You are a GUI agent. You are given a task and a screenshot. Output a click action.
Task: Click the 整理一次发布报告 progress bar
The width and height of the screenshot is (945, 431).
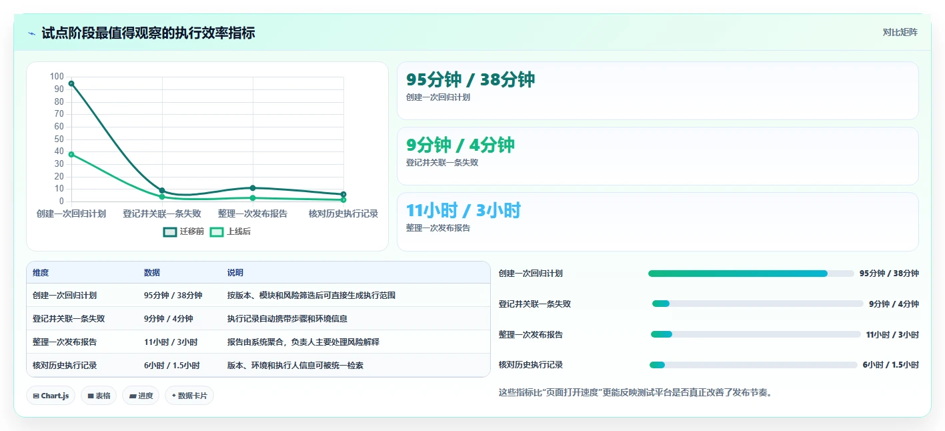click(756, 334)
